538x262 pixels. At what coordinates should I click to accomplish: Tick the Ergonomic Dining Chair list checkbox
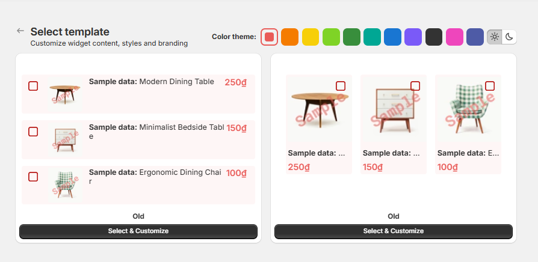point(33,177)
